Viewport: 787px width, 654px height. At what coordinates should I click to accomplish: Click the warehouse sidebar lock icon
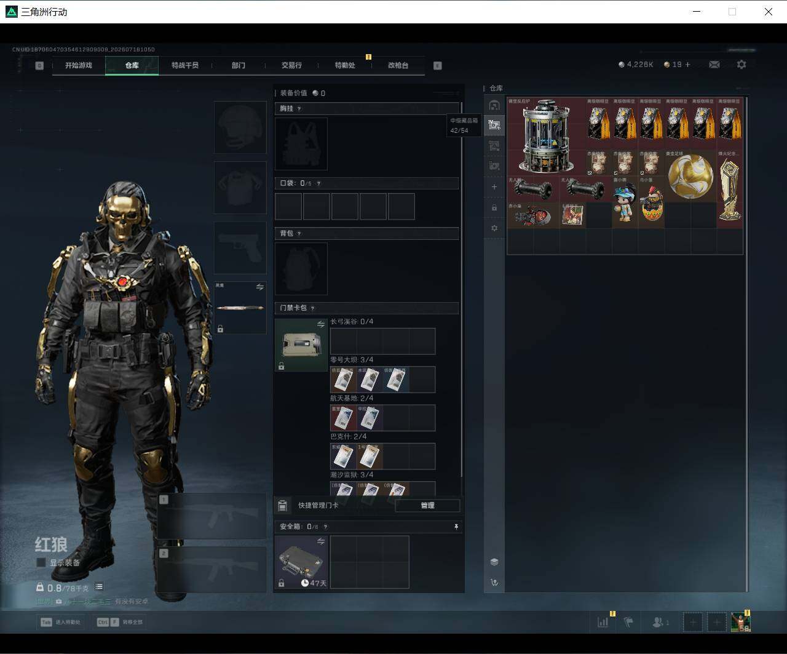[494, 208]
